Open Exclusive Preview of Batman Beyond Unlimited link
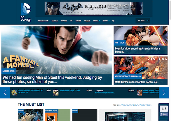Image resolution: width=171 pixels, height=121 pixels. [x=30, y=92]
